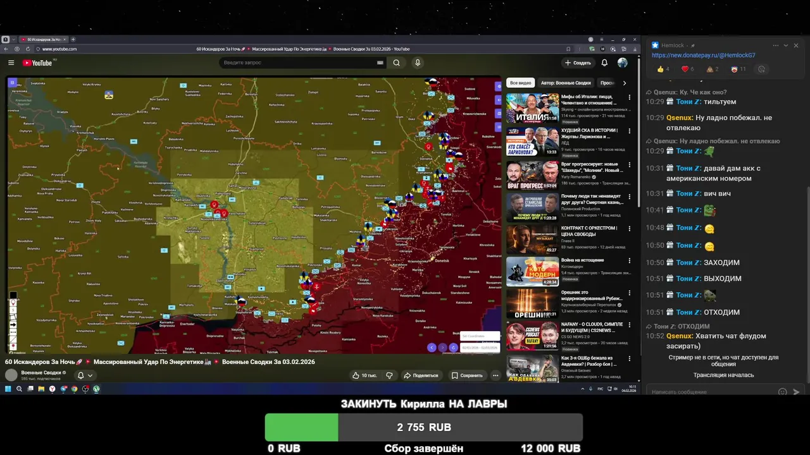The image size is (810, 455).
Task: Open the Мифы об Италии video thumbnail
Action: (532, 108)
